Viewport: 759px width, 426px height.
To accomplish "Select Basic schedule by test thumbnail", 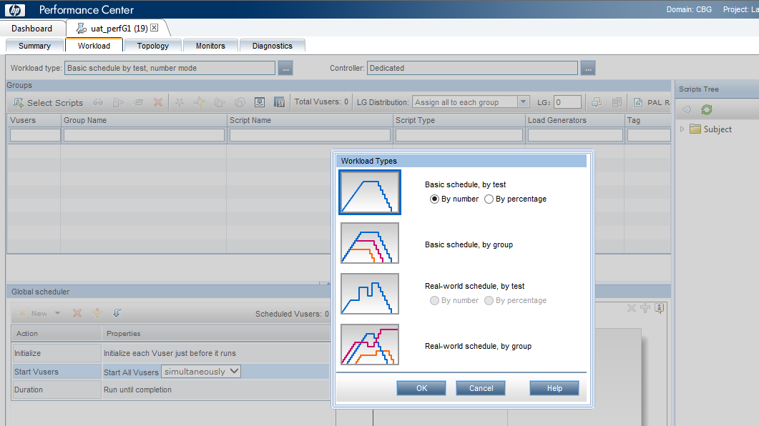I will coord(370,192).
